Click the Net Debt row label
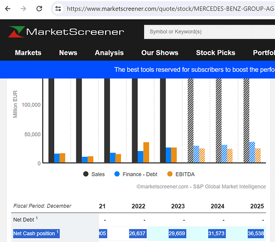The image size is (275, 242). [x=25, y=219]
